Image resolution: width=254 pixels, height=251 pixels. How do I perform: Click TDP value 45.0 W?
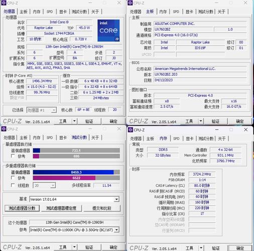point(84,28)
